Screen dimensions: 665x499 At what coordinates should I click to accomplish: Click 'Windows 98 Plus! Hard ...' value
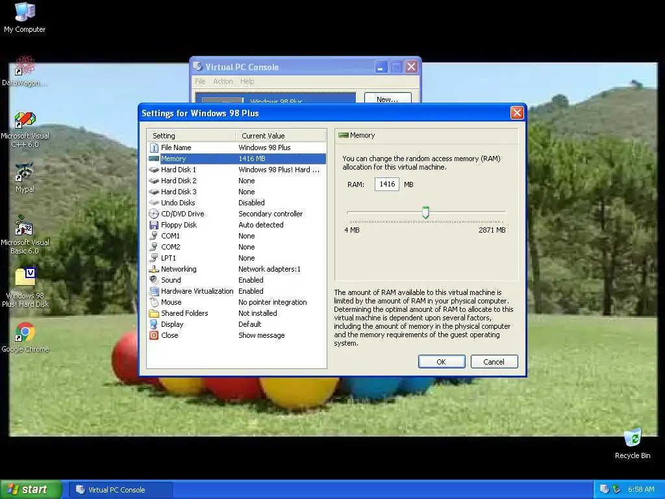coord(279,170)
